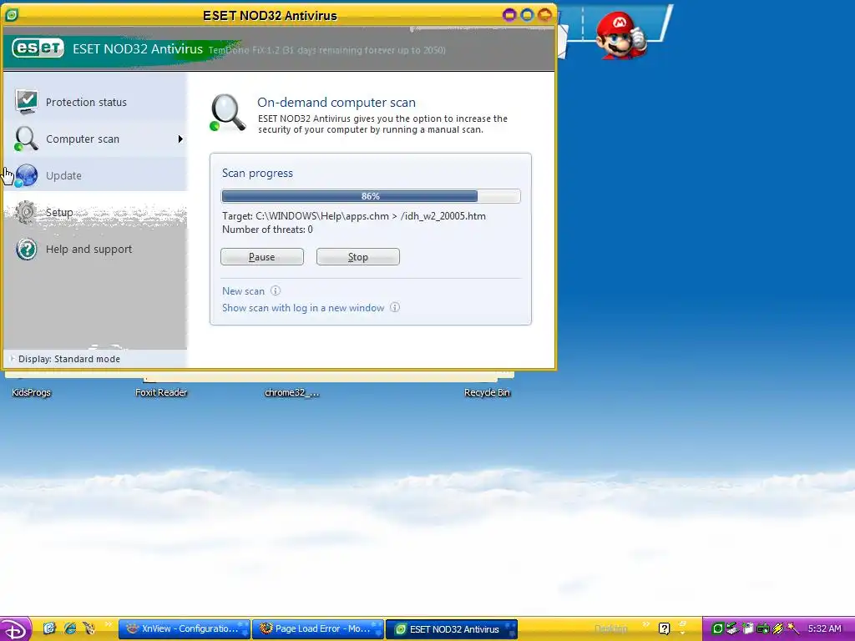Image resolution: width=855 pixels, height=641 pixels.
Task: Click the scan progress bar at 86%
Action: (371, 196)
